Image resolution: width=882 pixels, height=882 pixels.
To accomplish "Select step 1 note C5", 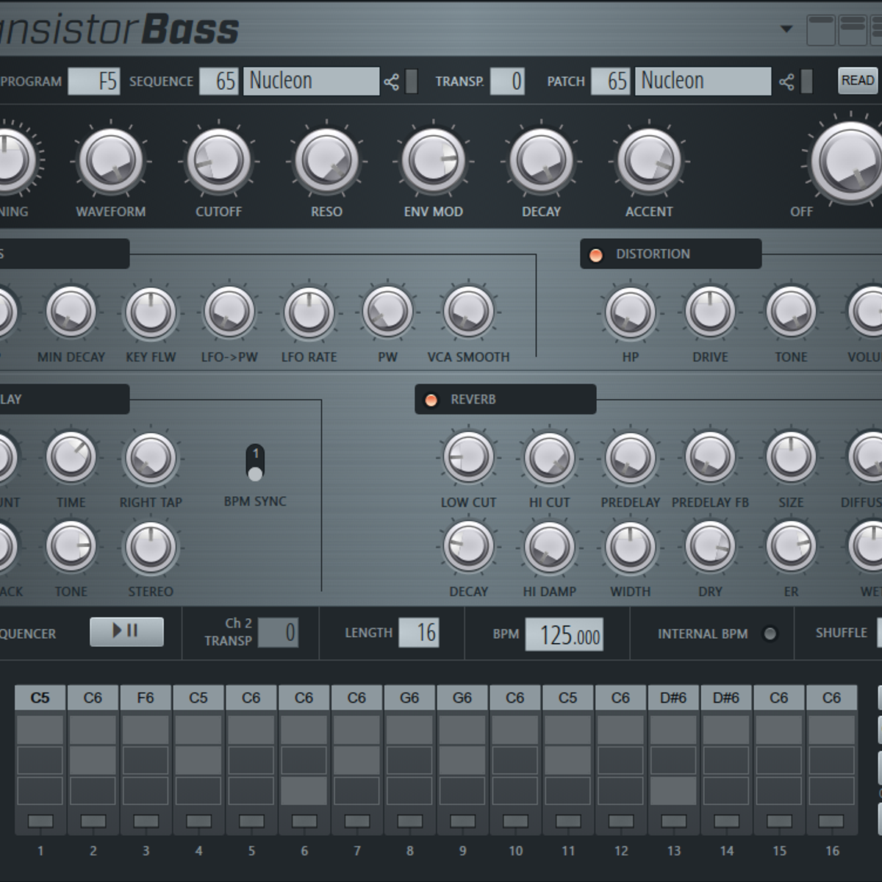I will 40,698.
